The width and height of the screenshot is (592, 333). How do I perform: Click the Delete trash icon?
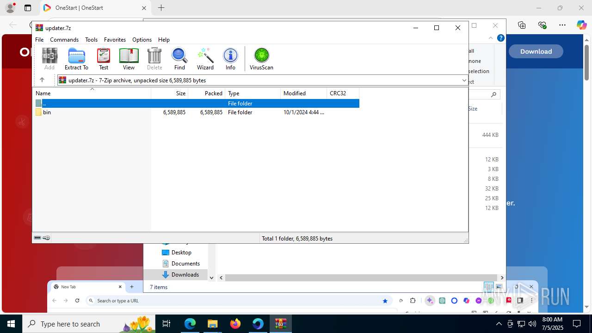[154, 59]
